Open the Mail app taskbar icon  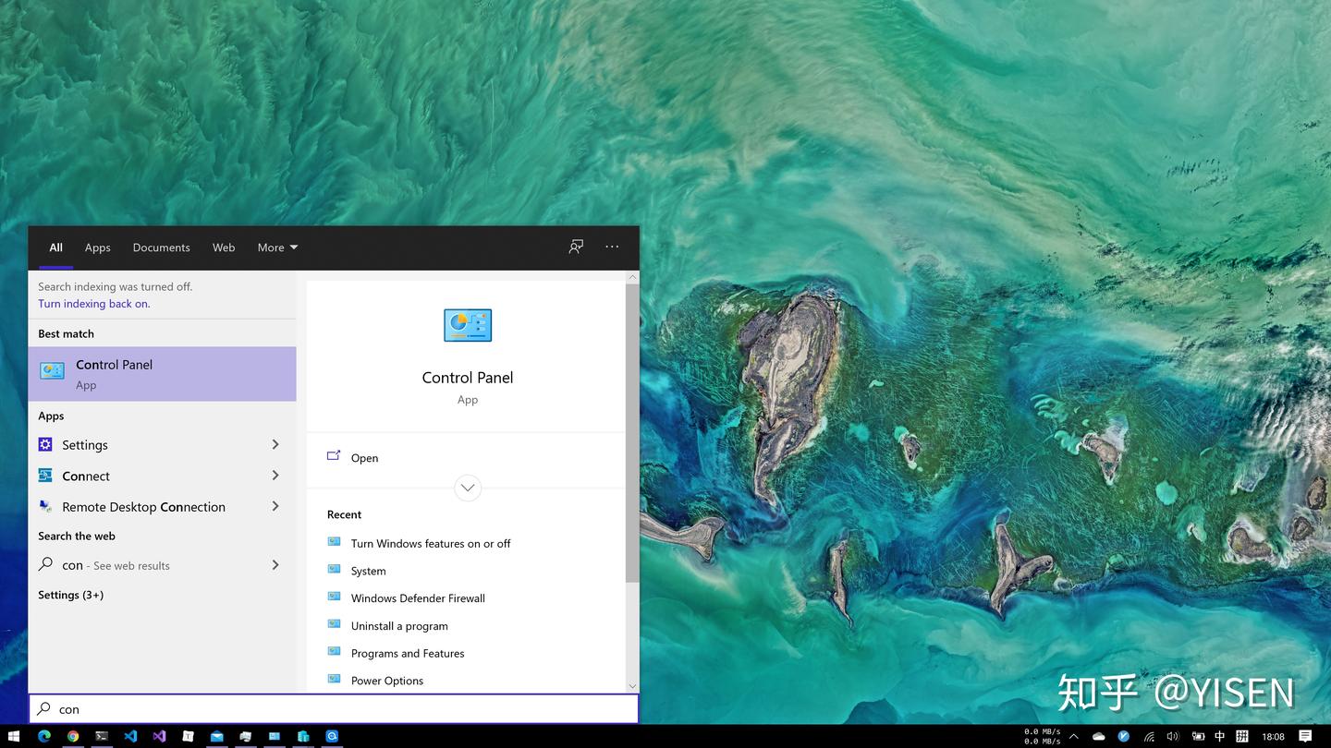[216, 736]
